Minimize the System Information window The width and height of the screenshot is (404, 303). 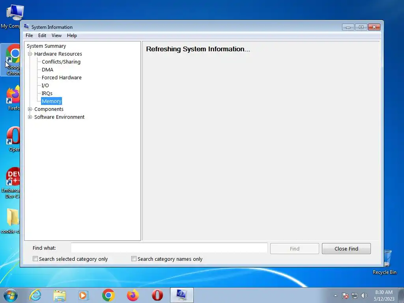point(348,27)
